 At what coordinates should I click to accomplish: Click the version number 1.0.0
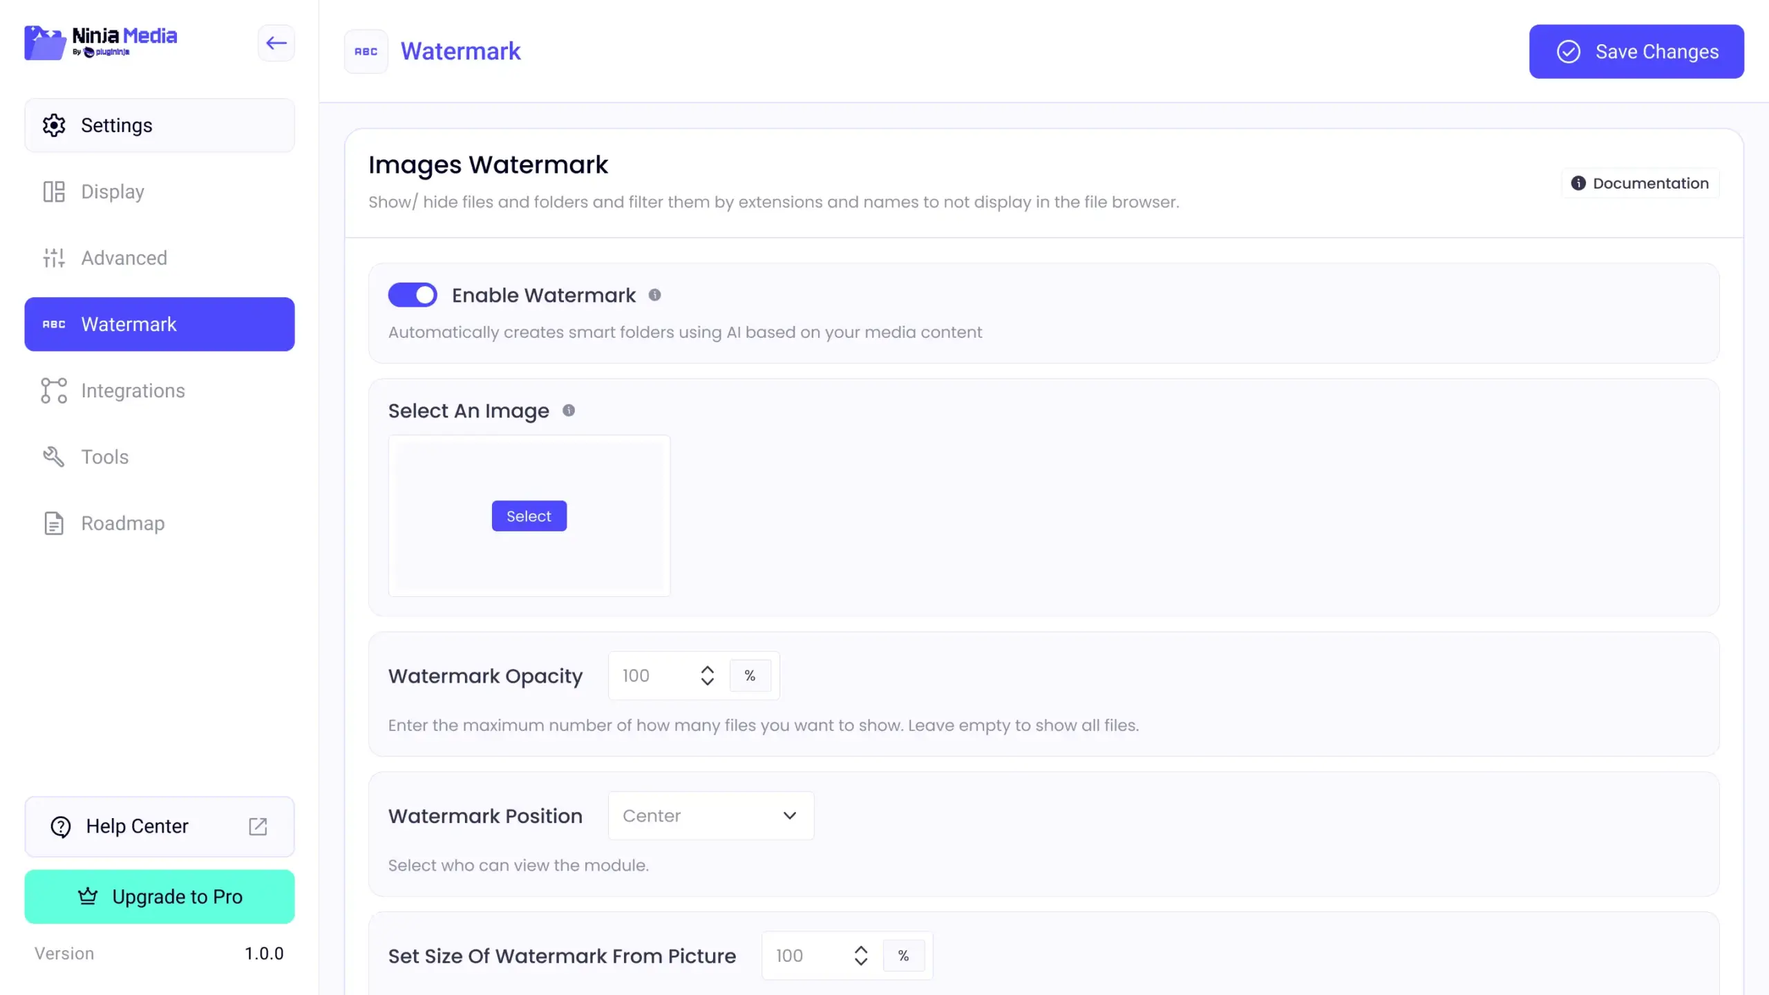pyautogui.click(x=264, y=954)
